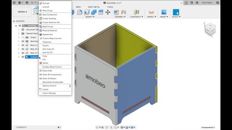Select the Fillet tool icon

click(x=80, y=12)
